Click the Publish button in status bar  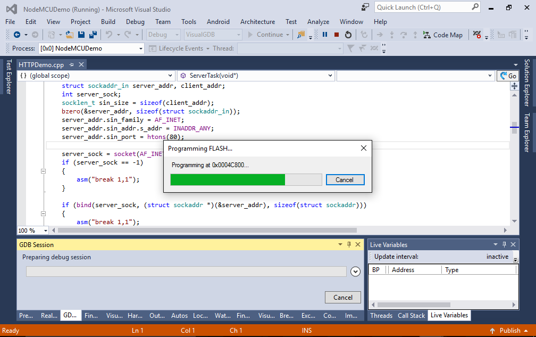[x=509, y=331]
